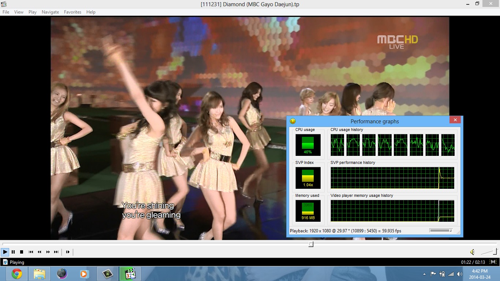Open the Play menu
500x281 pixels.
33,12
